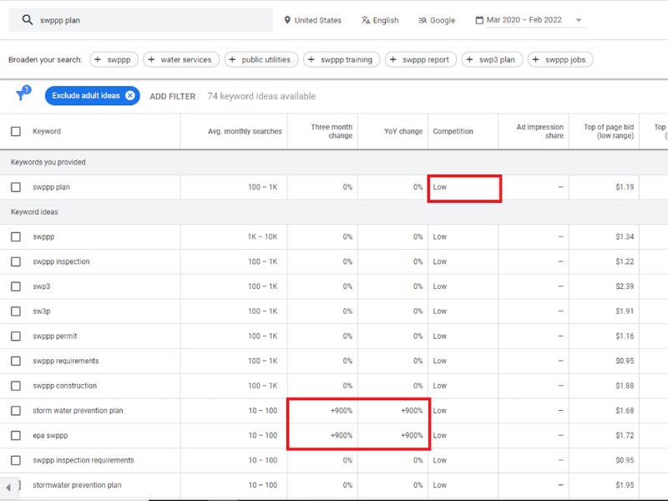Click the $2.39 bid value for swp3
This screenshot has width=668, height=501.
(x=625, y=286)
